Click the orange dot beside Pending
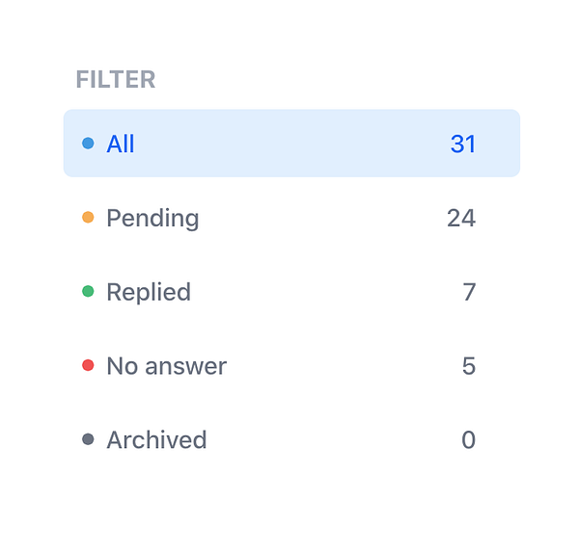Image resolution: width=579 pixels, height=553 pixels. 88,218
